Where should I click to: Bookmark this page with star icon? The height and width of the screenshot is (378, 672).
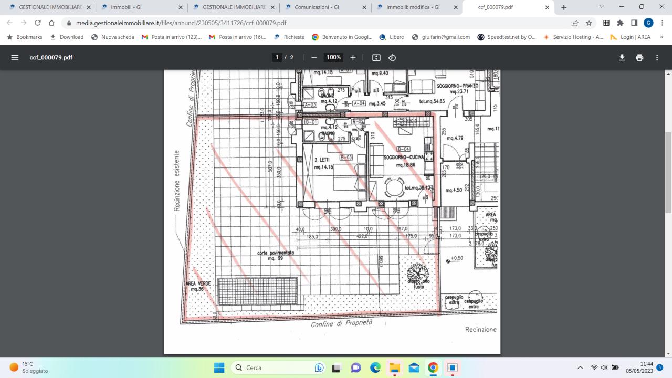pyautogui.click(x=589, y=23)
